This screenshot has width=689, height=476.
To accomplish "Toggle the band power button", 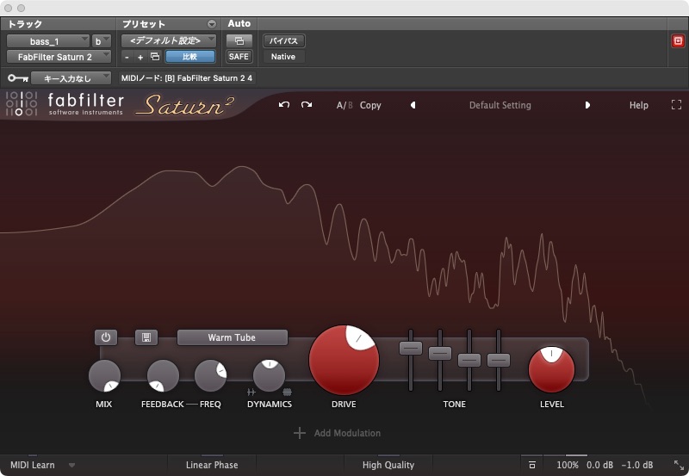I will pos(106,337).
